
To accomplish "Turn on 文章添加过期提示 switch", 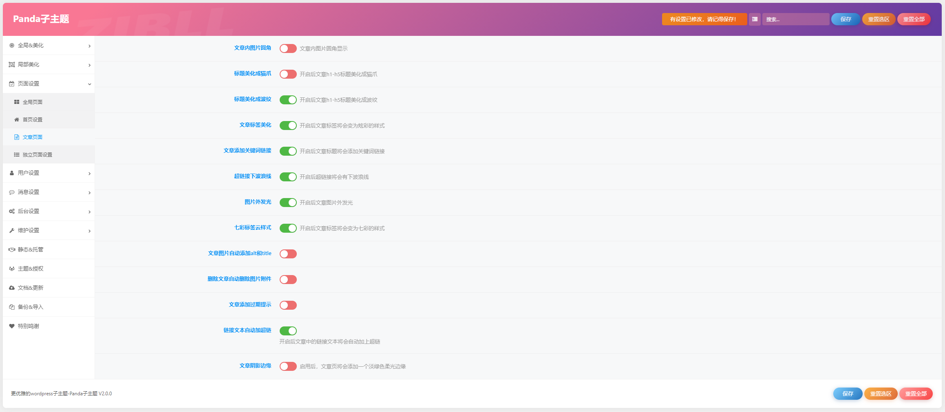I will click(x=288, y=305).
